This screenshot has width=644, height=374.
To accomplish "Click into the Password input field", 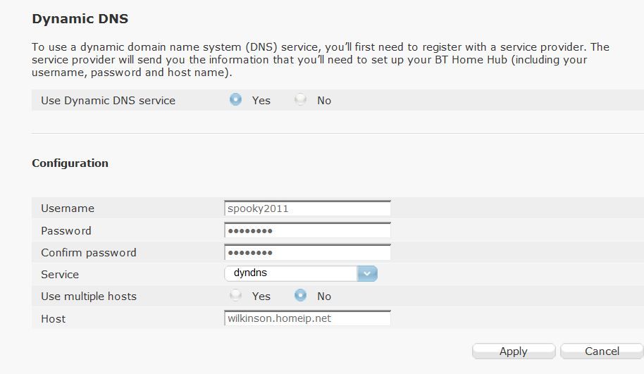I will pyautogui.click(x=307, y=230).
